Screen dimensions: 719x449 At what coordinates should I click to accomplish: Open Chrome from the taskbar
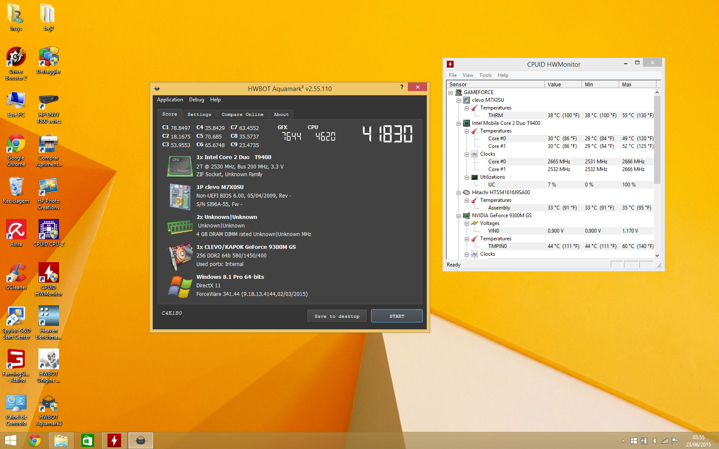coord(35,440)
